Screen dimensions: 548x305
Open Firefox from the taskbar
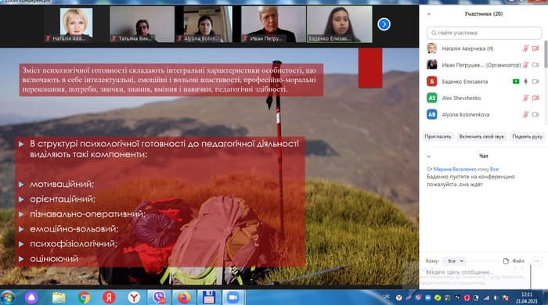184,298
